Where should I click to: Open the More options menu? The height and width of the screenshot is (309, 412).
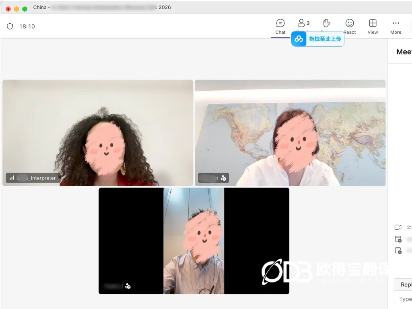[396, 27]
